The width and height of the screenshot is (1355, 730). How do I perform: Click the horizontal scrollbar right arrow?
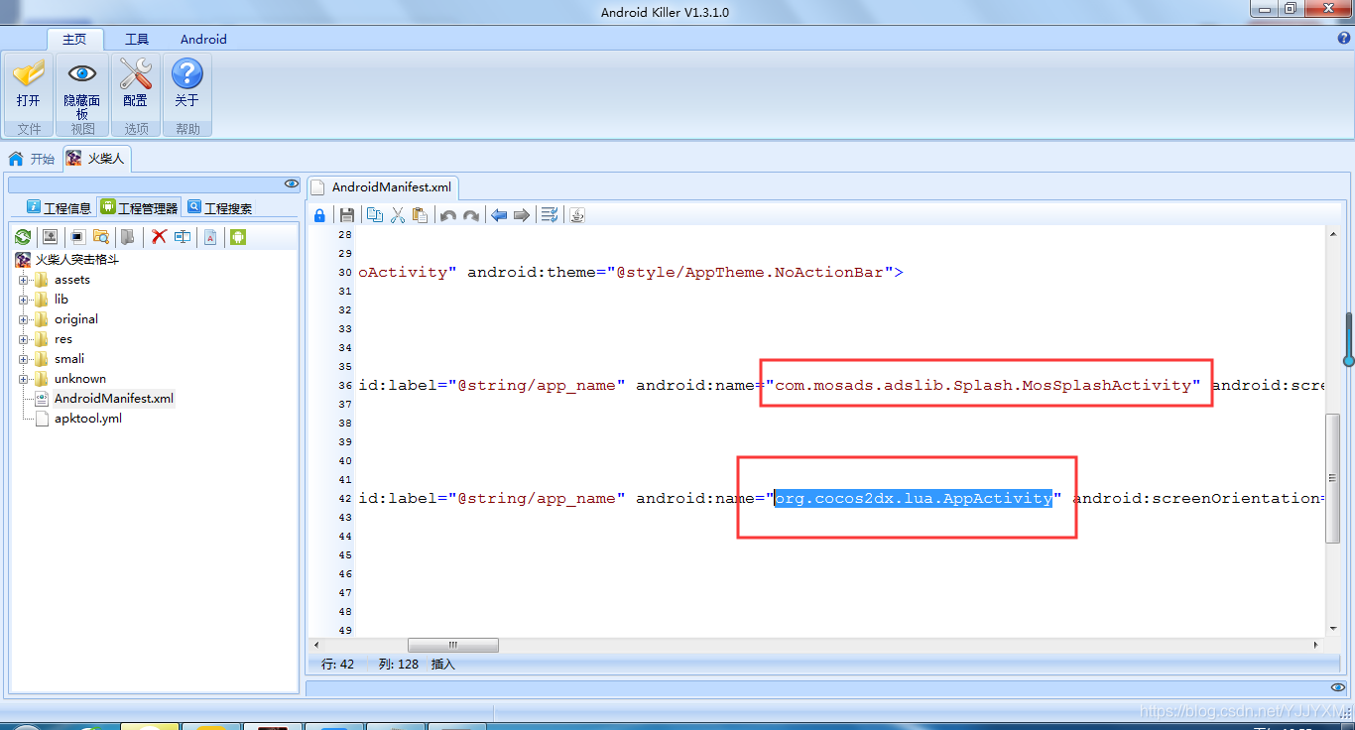(1317, 646)
